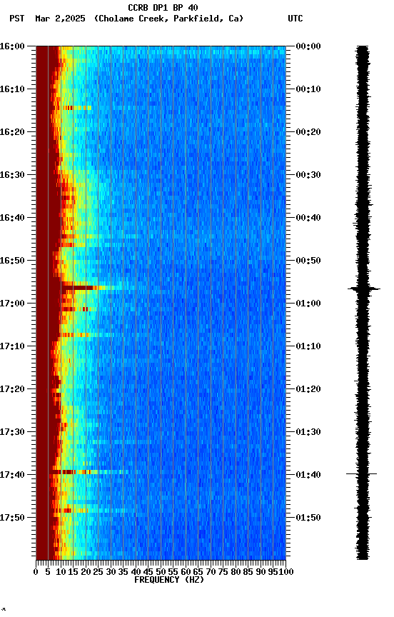Screen dimensions: 394x617
Task: Click the "PST" timezone label
Action: [17, 19]
